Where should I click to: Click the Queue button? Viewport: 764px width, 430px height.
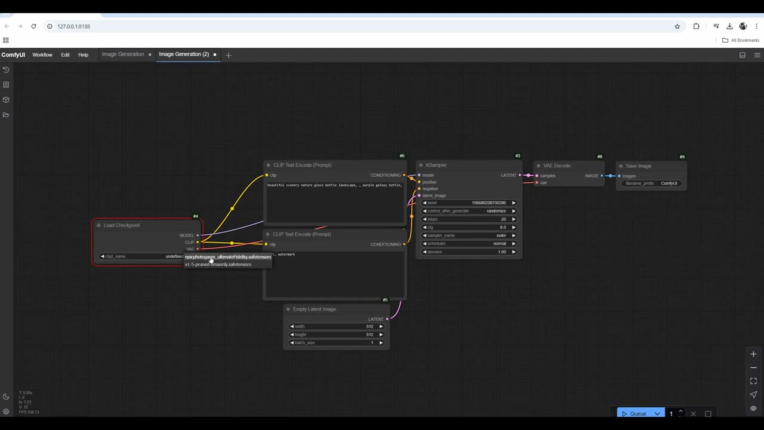[x=635, y=414]
